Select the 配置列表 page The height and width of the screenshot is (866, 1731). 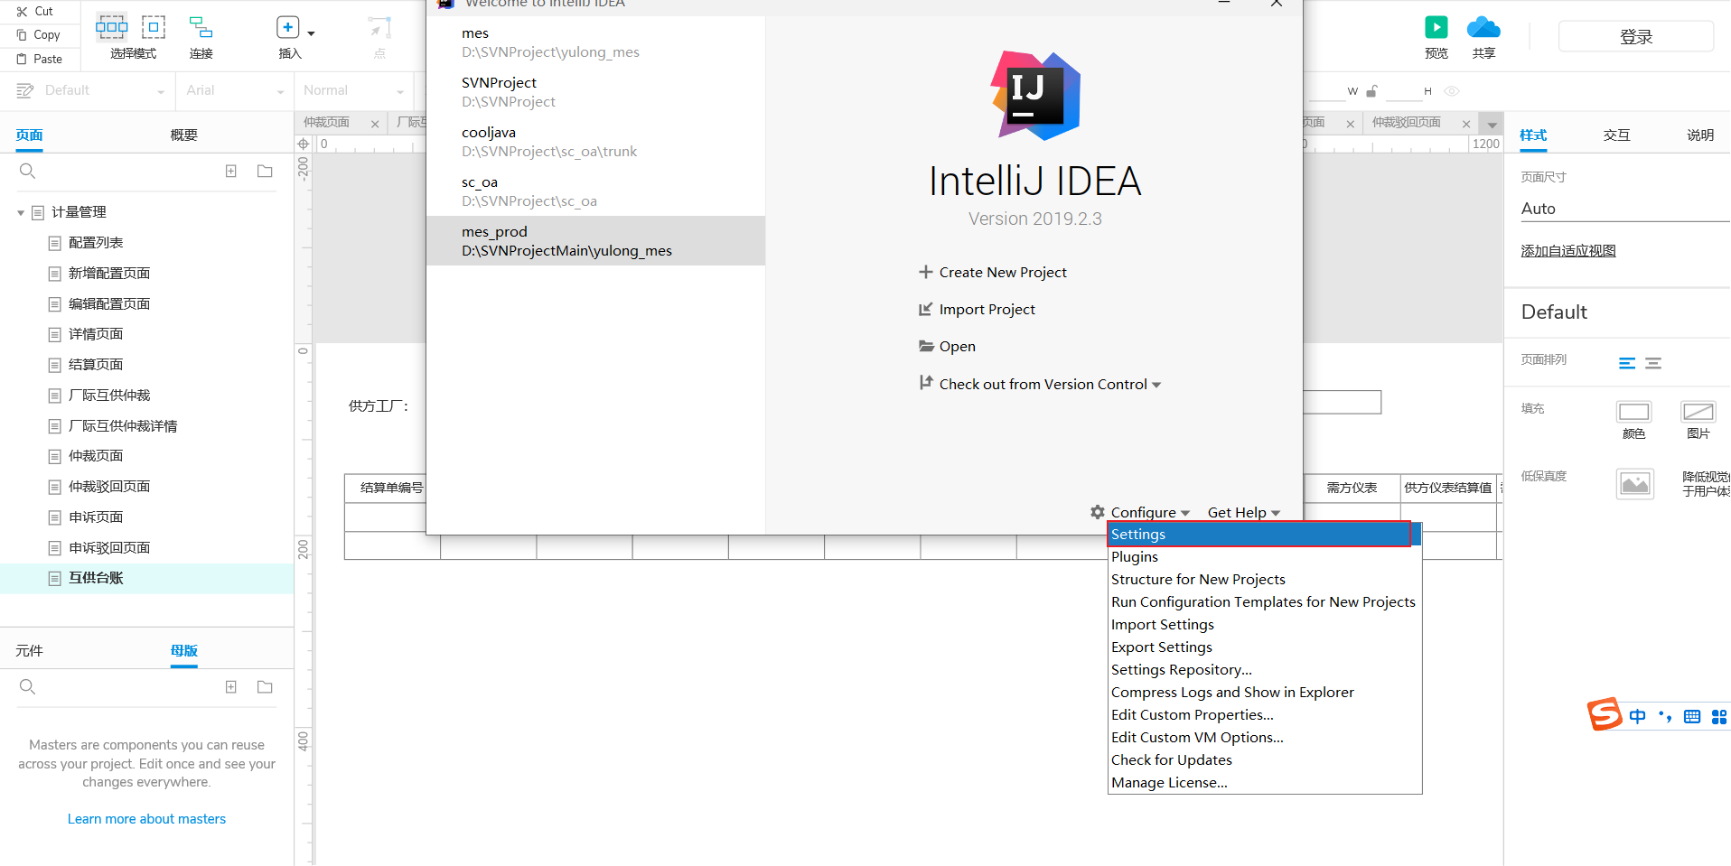[x=95, y=243]
